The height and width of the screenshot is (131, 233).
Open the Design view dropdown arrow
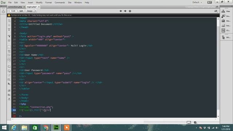pyautogui.click(x=36, y=11)
